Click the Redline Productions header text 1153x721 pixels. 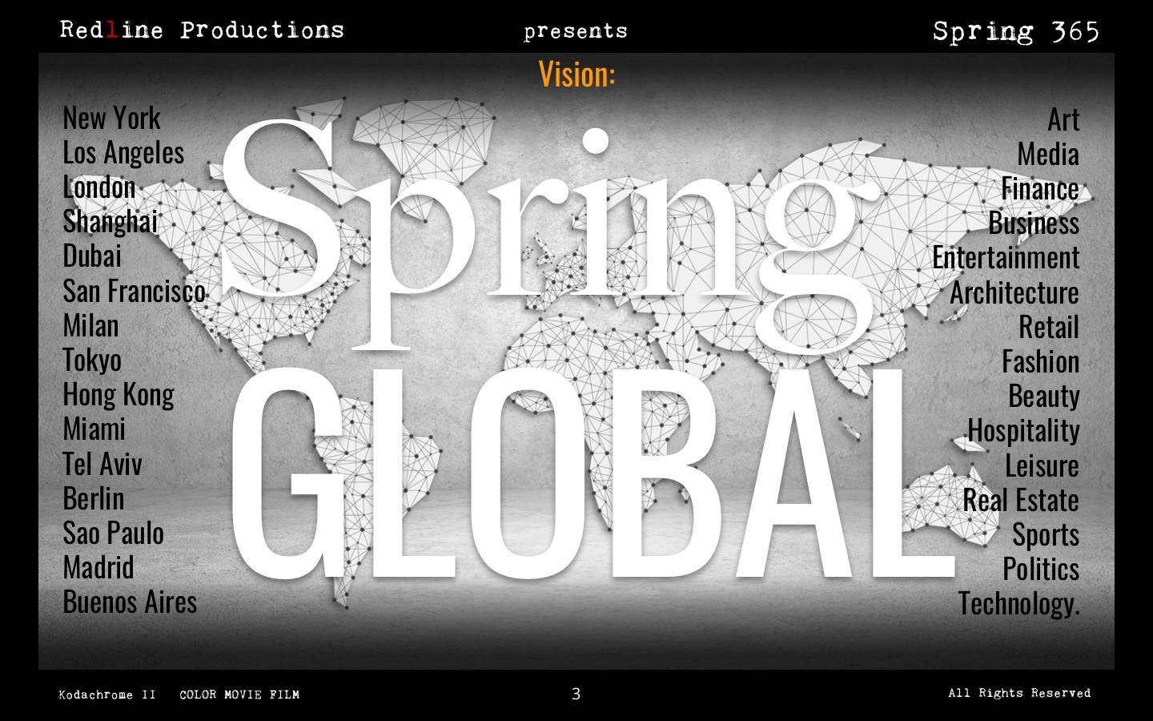tap(202, 30)
